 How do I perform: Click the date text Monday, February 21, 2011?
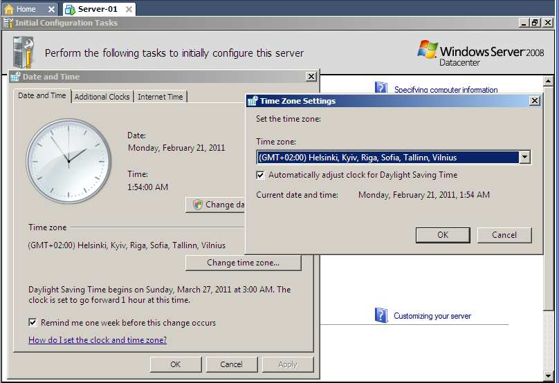tap(176, 148)
